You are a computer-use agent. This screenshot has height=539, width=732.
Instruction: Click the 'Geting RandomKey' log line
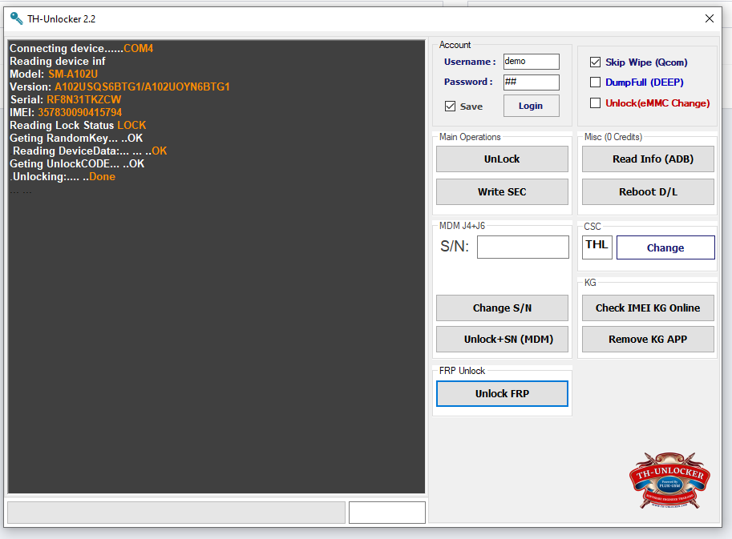tap(76, 138)
